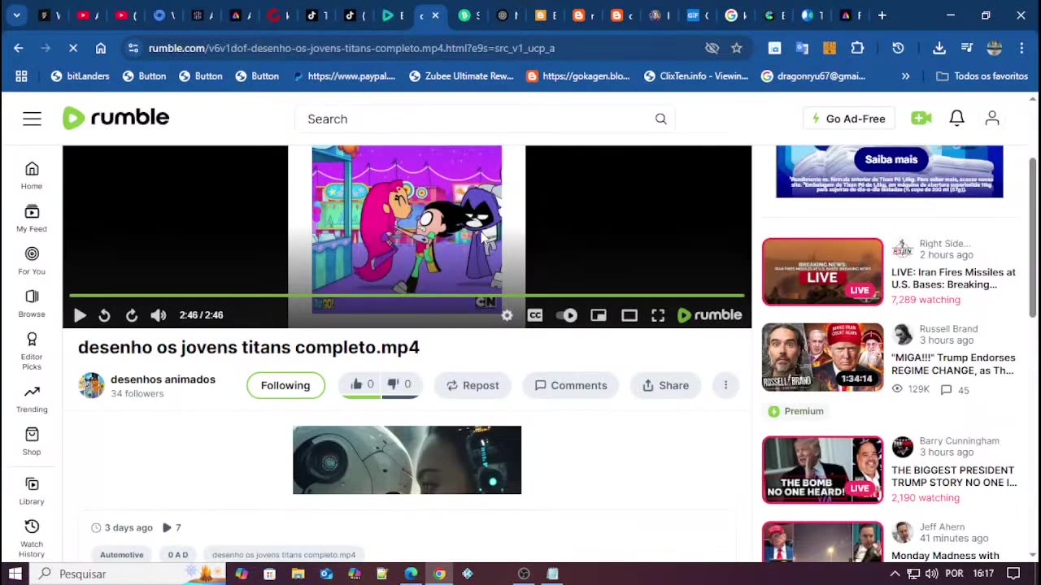Image resolution: width=1041 pixels, height=585 pixels.
Task: Open notifications bell
Action: [956, 119]
